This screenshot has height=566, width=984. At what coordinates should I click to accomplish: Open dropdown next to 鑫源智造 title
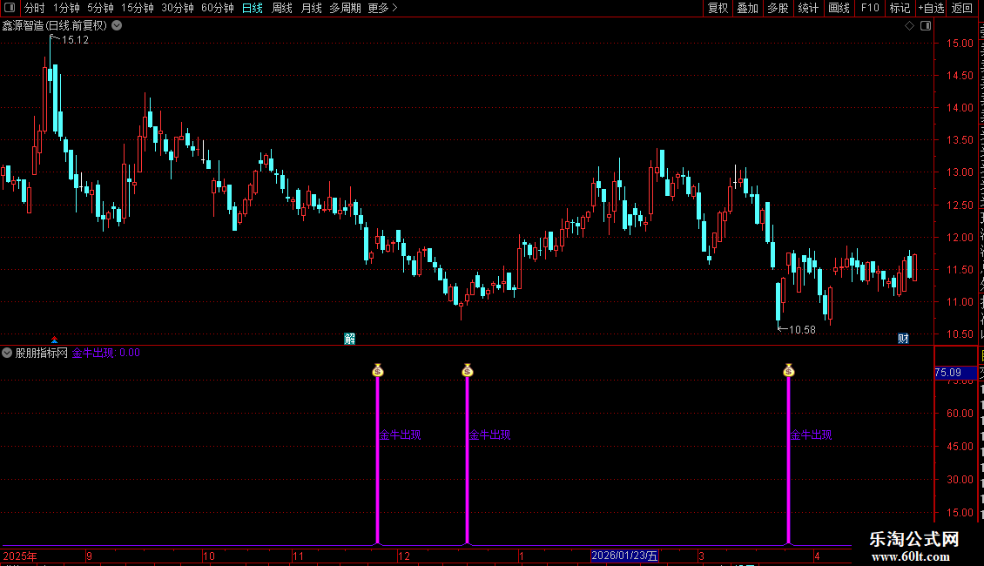117,26
